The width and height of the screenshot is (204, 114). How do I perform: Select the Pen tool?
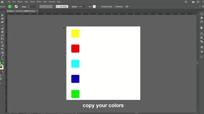click(x=2, y=22)
